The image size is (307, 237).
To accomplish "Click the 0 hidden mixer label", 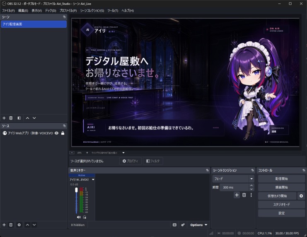I will (x=78, y=225).
